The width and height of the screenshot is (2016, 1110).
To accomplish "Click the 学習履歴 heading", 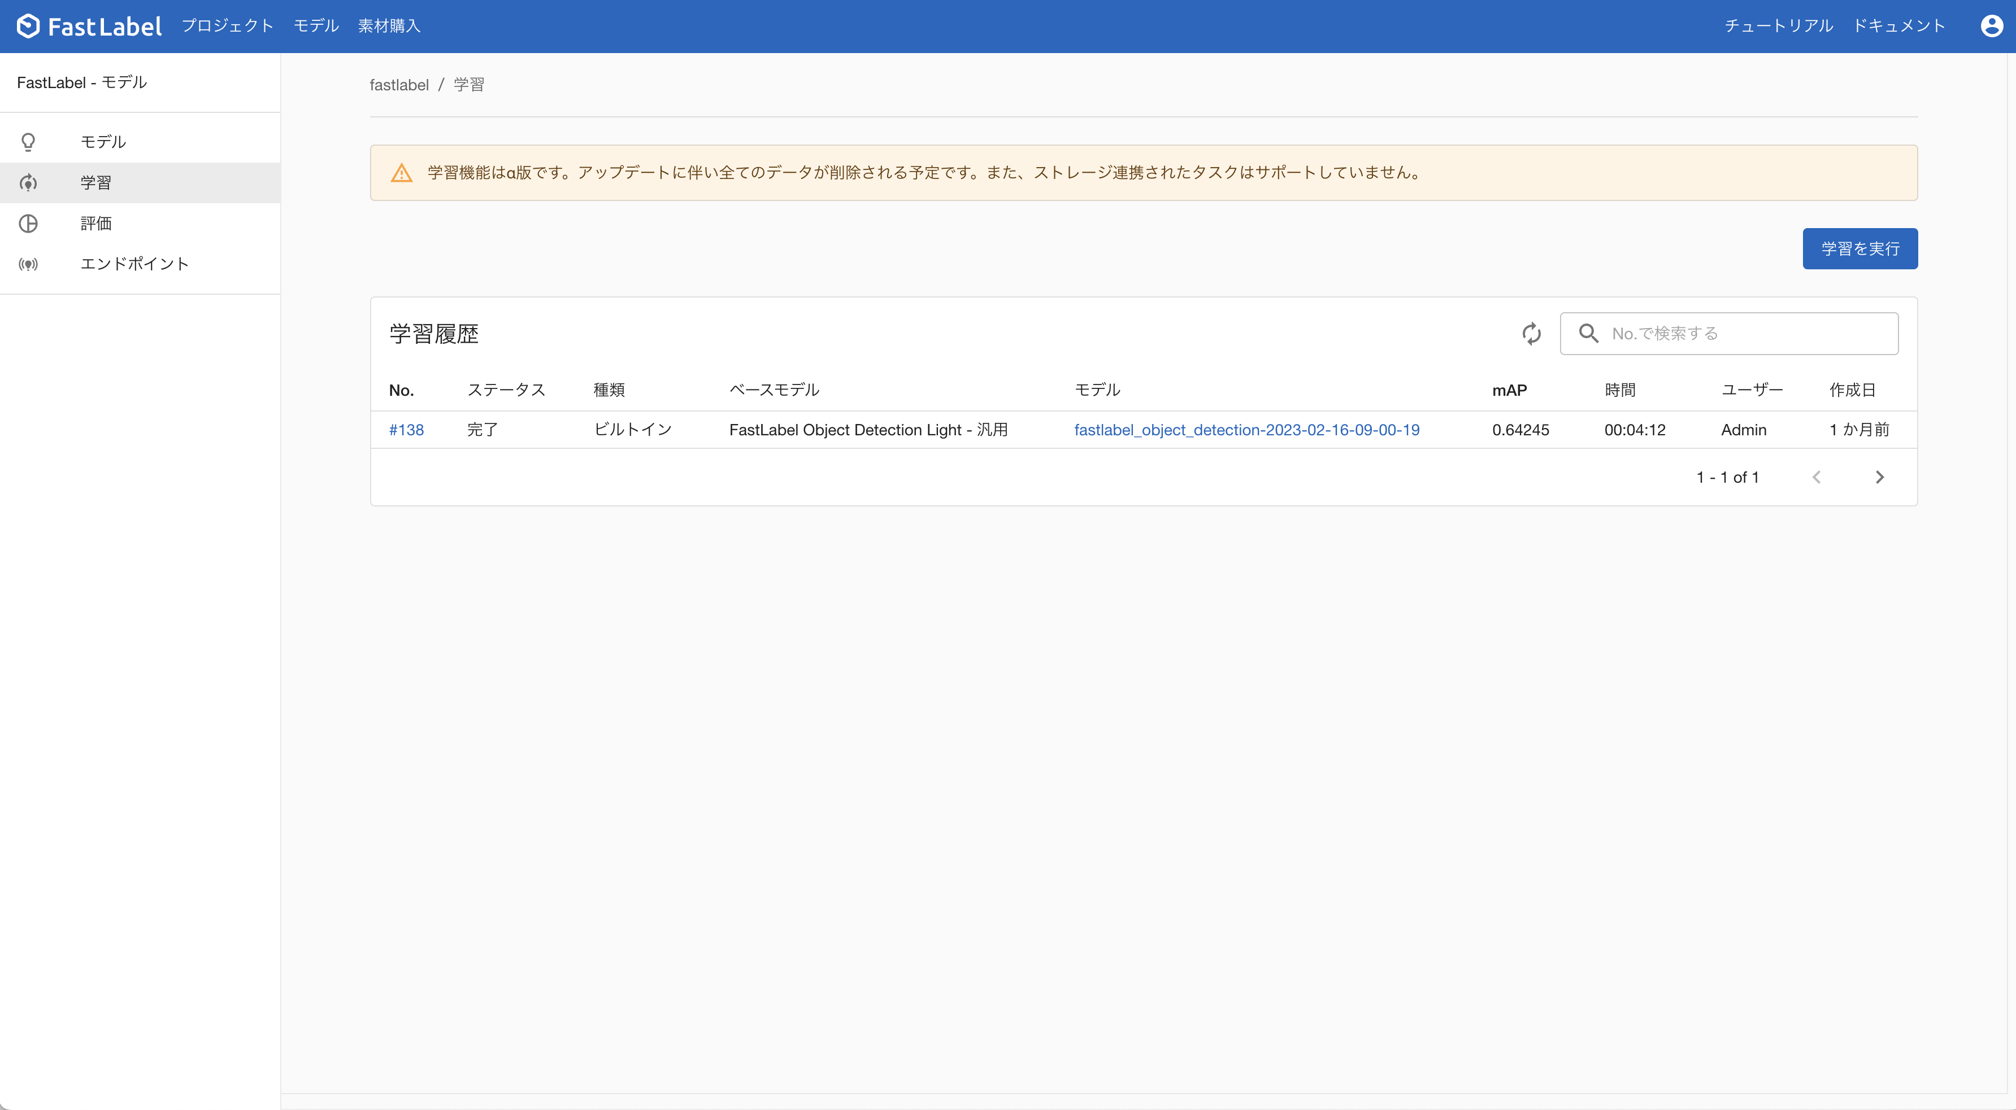I will coord(433,334).
